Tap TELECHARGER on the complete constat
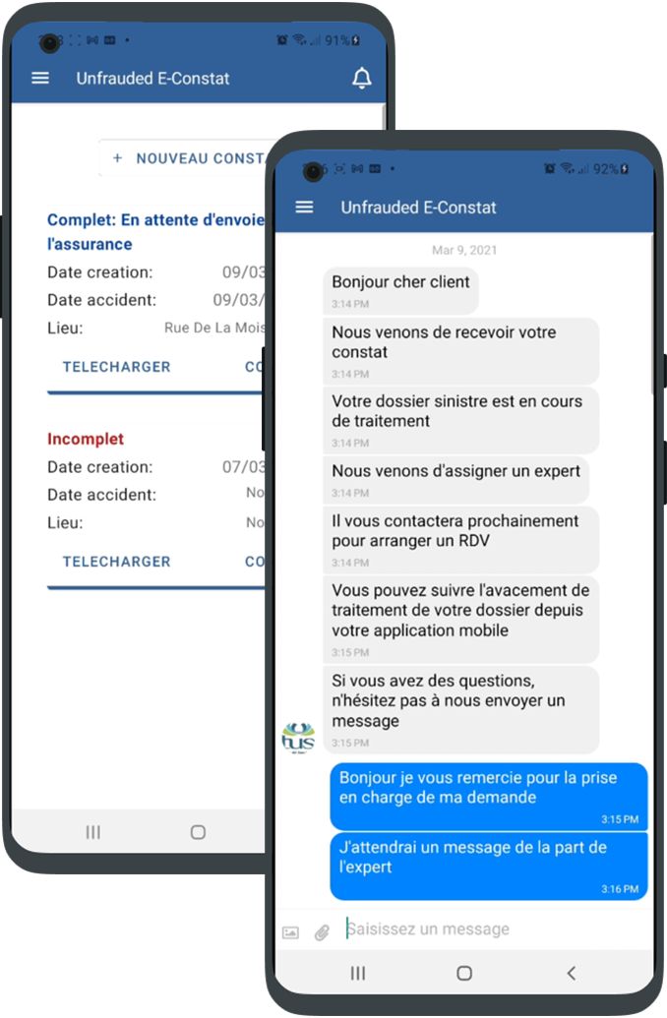This screenshot has height=1018, width=667. point(116,367)
